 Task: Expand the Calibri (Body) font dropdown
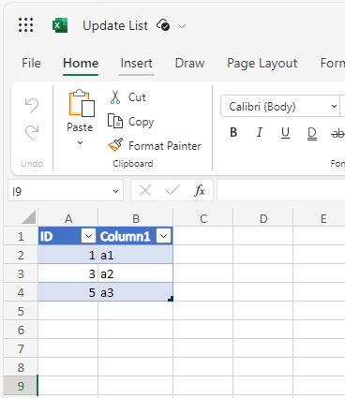[x=334, y=107]
